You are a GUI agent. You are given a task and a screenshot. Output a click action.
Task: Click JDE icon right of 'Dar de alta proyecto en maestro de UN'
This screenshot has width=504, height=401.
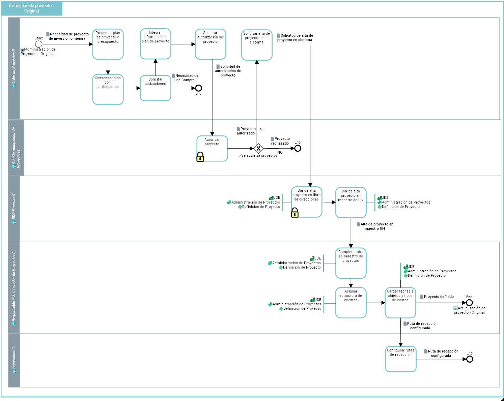[380, 198]
